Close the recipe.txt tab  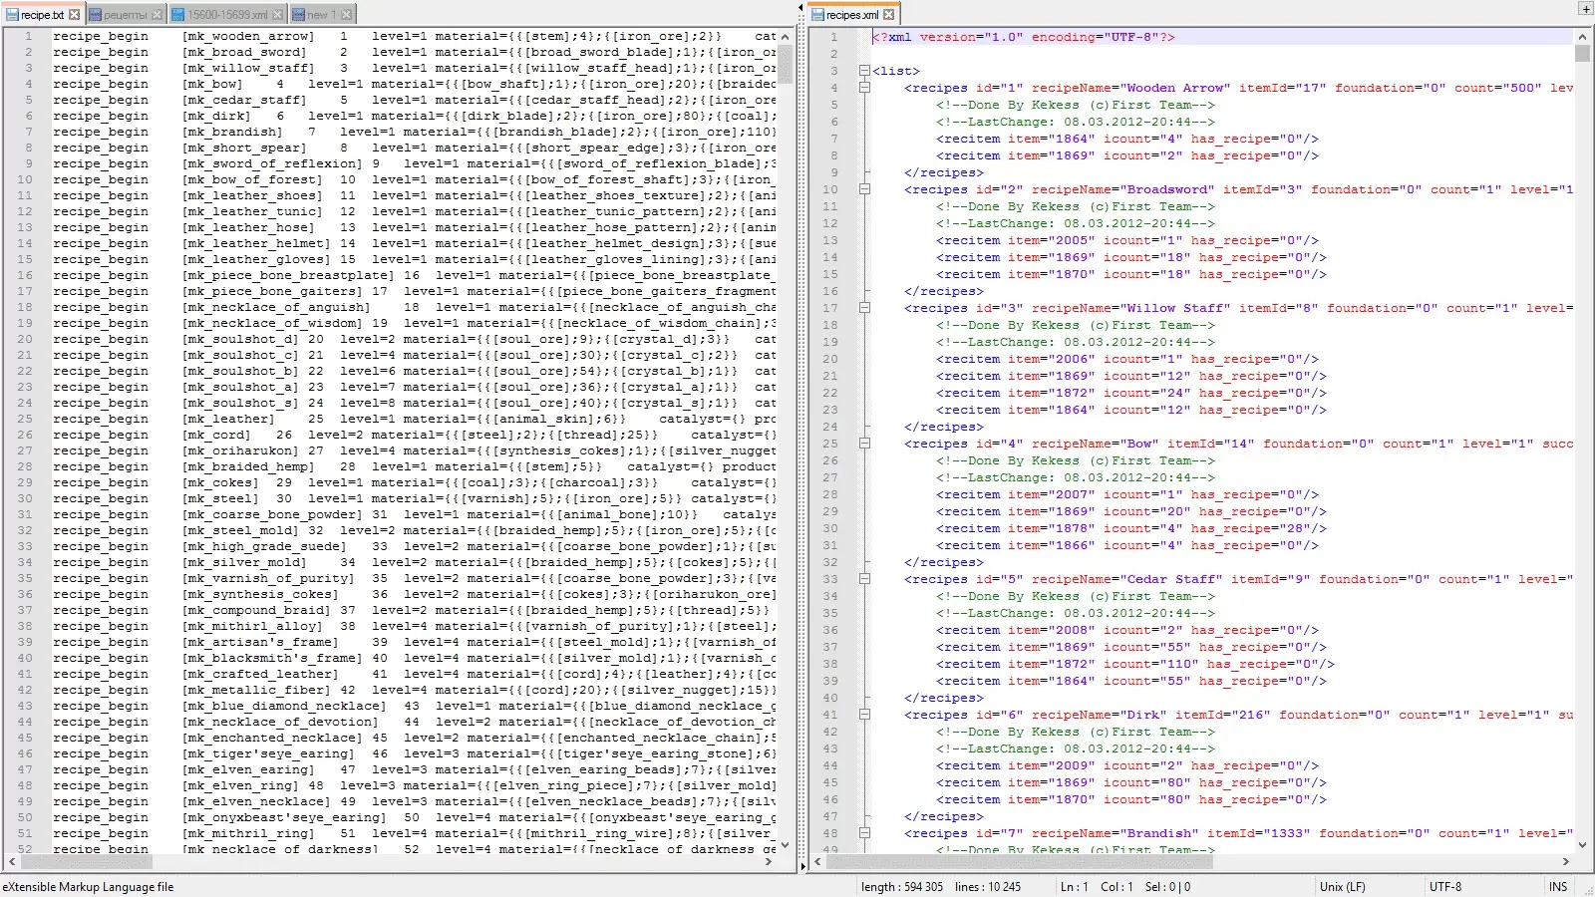pos(74,15)
